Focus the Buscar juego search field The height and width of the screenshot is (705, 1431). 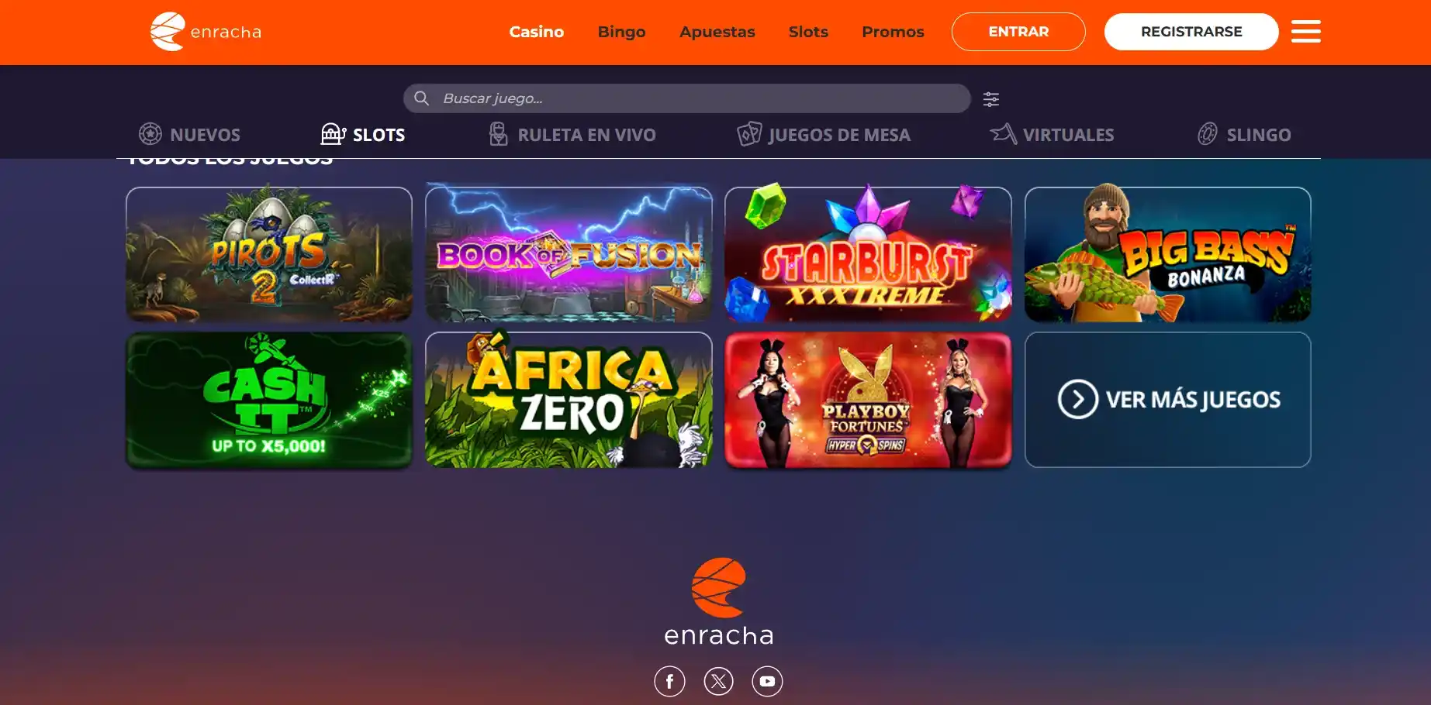(x=686, y=98)
